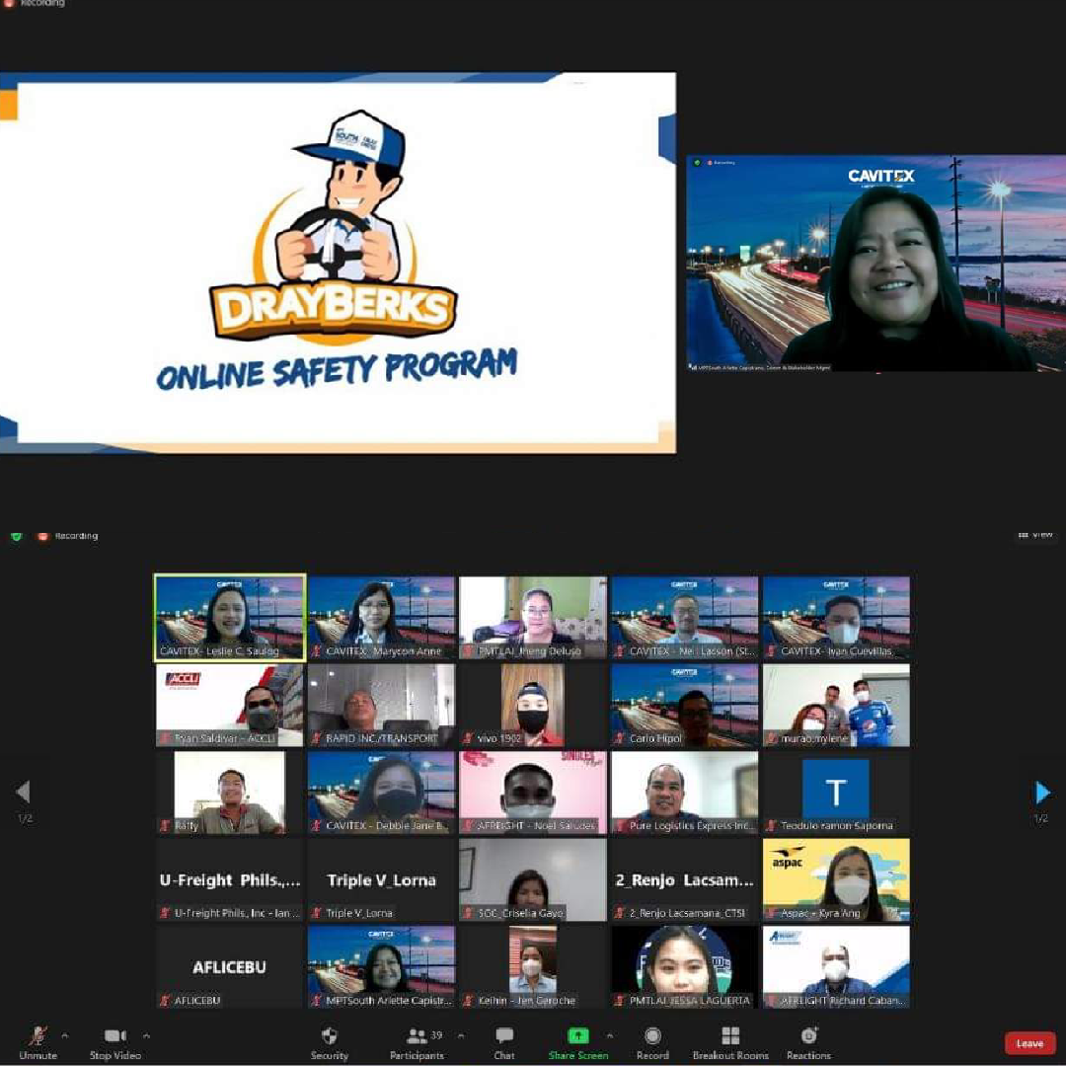Expand audio options arrow beside Unmute
Image resolution: width=1066 pixels, height=1066 pixels.
pyautogui.click(x=64, y=1036)
